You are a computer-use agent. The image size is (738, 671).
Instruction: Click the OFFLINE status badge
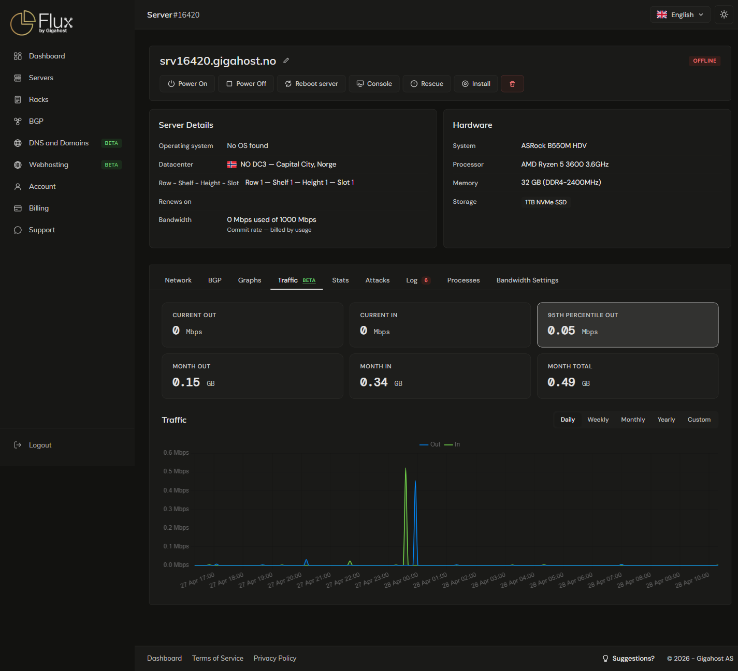(x=705, y=61)
